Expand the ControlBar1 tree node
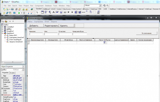 tap(2, 27)
